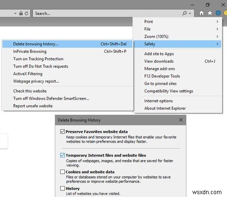This screenshot has height=197, width=227.
Task: Toggle ActiveX Filtering
Action: (x=68, y=74)
